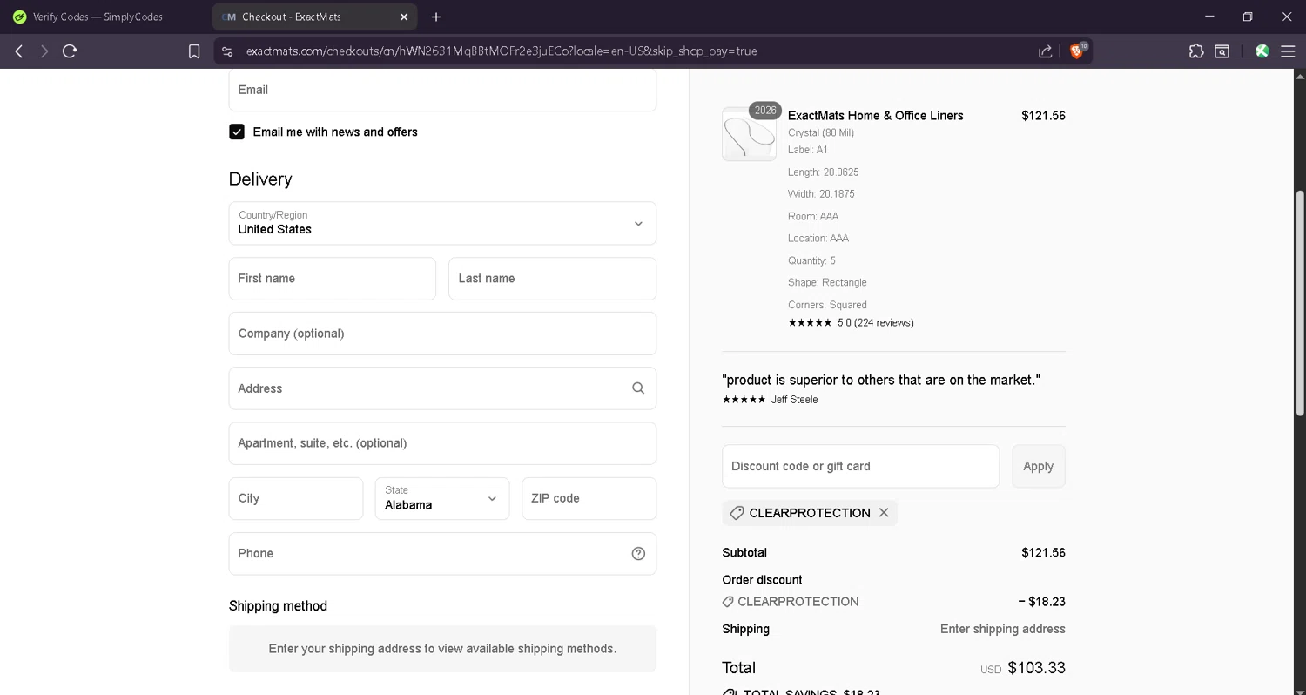Click the Apartment, suite, etc. field
This screenshot has height=695, width=1306.
[x=442, y=443]
